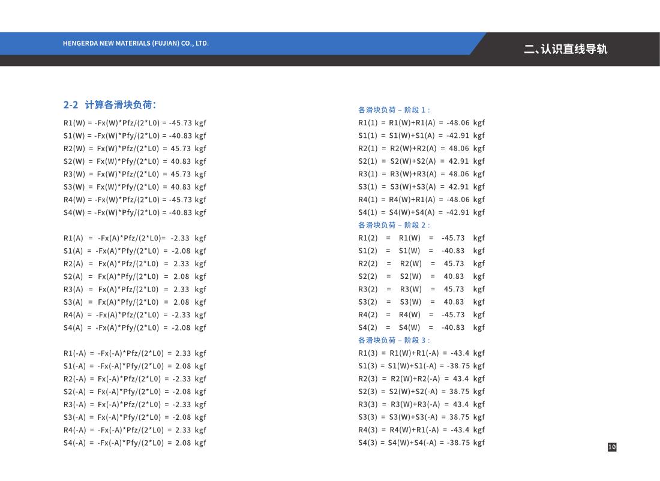Click the line starting with S4(2) = S4(W)

[x=421, y=327]
